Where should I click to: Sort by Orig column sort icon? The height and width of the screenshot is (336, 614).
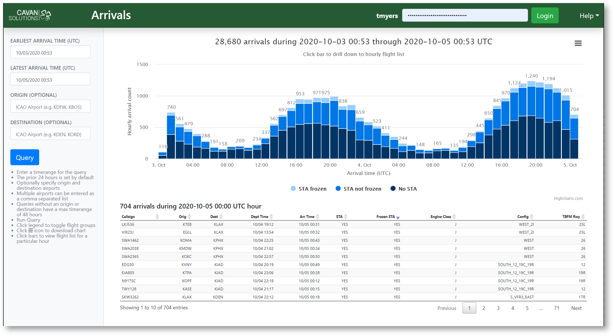point(189,216)
